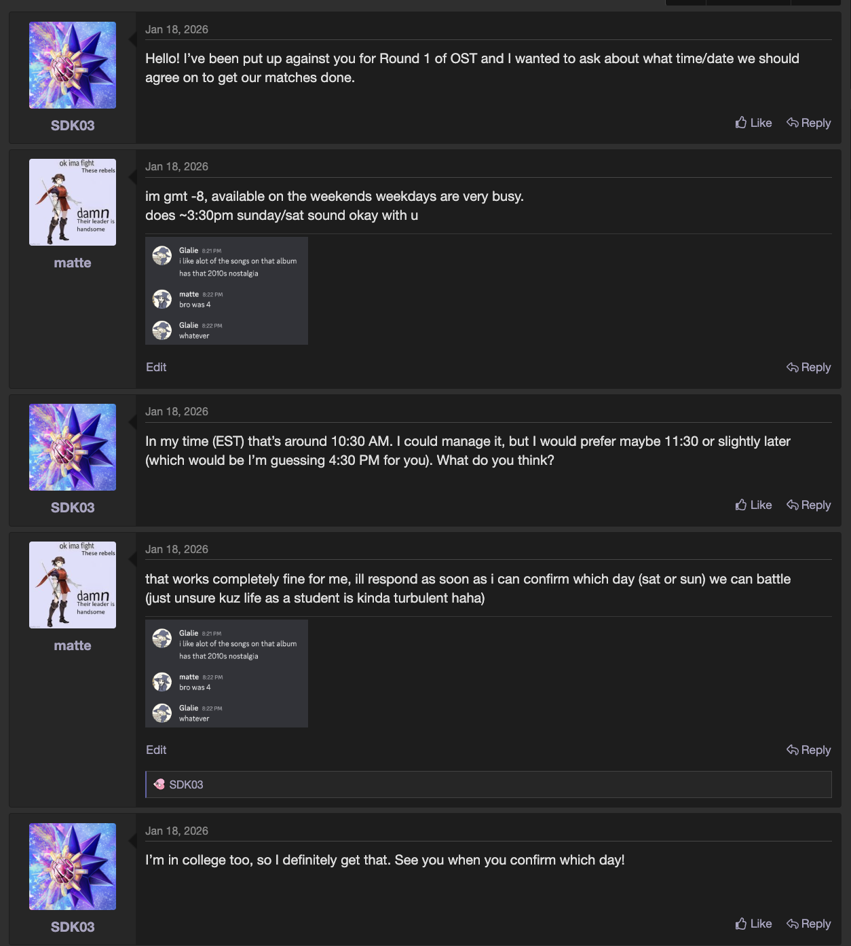Open signature image in matte's first post

227,291
